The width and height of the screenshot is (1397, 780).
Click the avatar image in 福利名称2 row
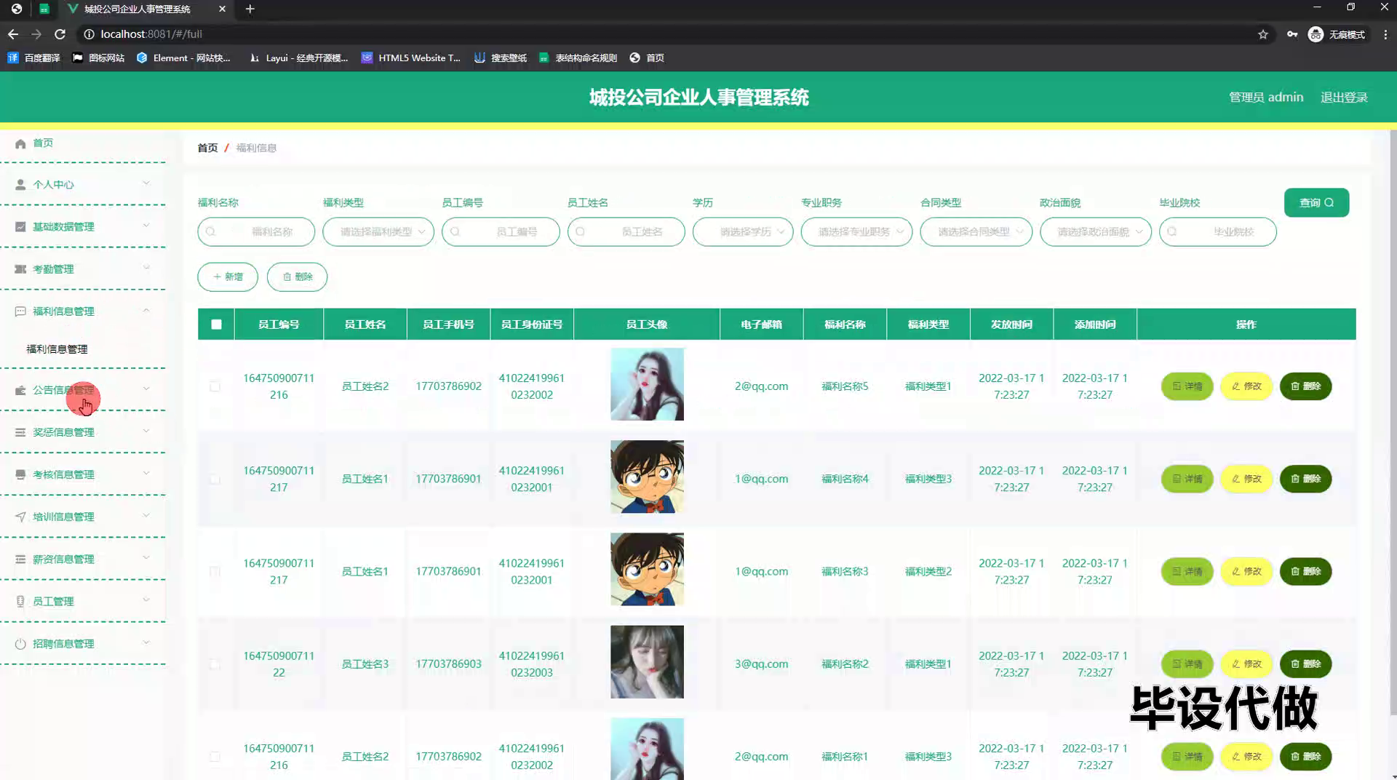point(647,662)
